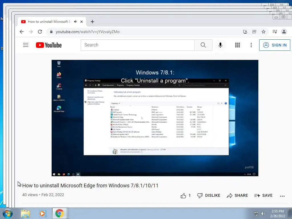The height and width of the screenshot is (219, 292).
Task: Minimize the front Chrome window
Action: coord(276,17)
